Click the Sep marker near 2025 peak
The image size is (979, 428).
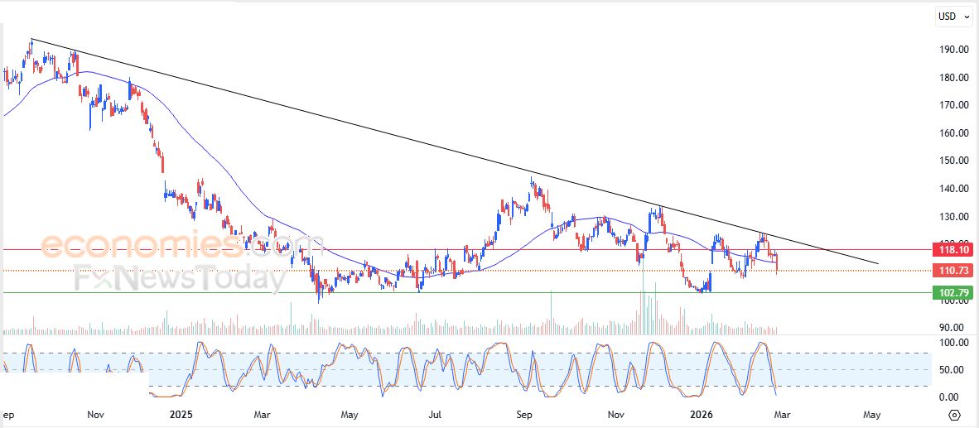(523, 415)
